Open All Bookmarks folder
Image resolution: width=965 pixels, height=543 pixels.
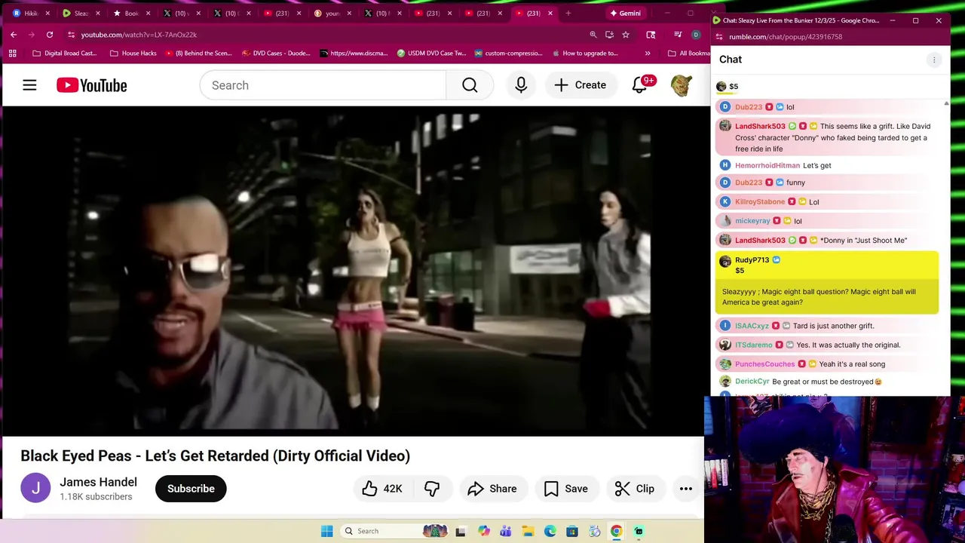[x=689, y=53]
